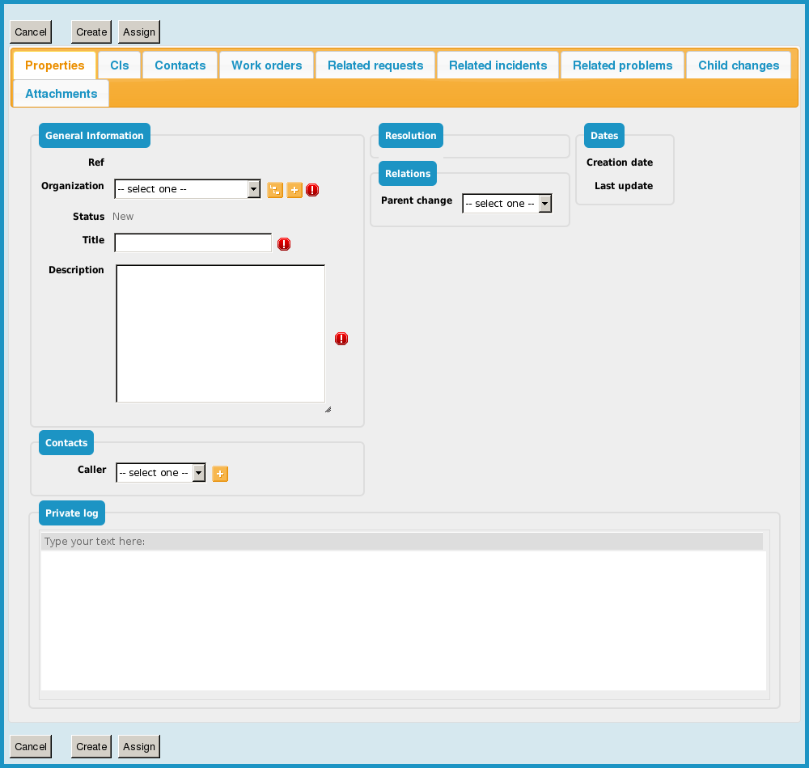Screen dimensions: 809x768
Task: Show the Child changes tab
Action: click(x=738, y=65)
